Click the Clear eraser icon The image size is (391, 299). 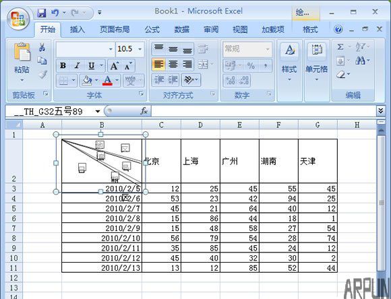click(x=340, y=74)
